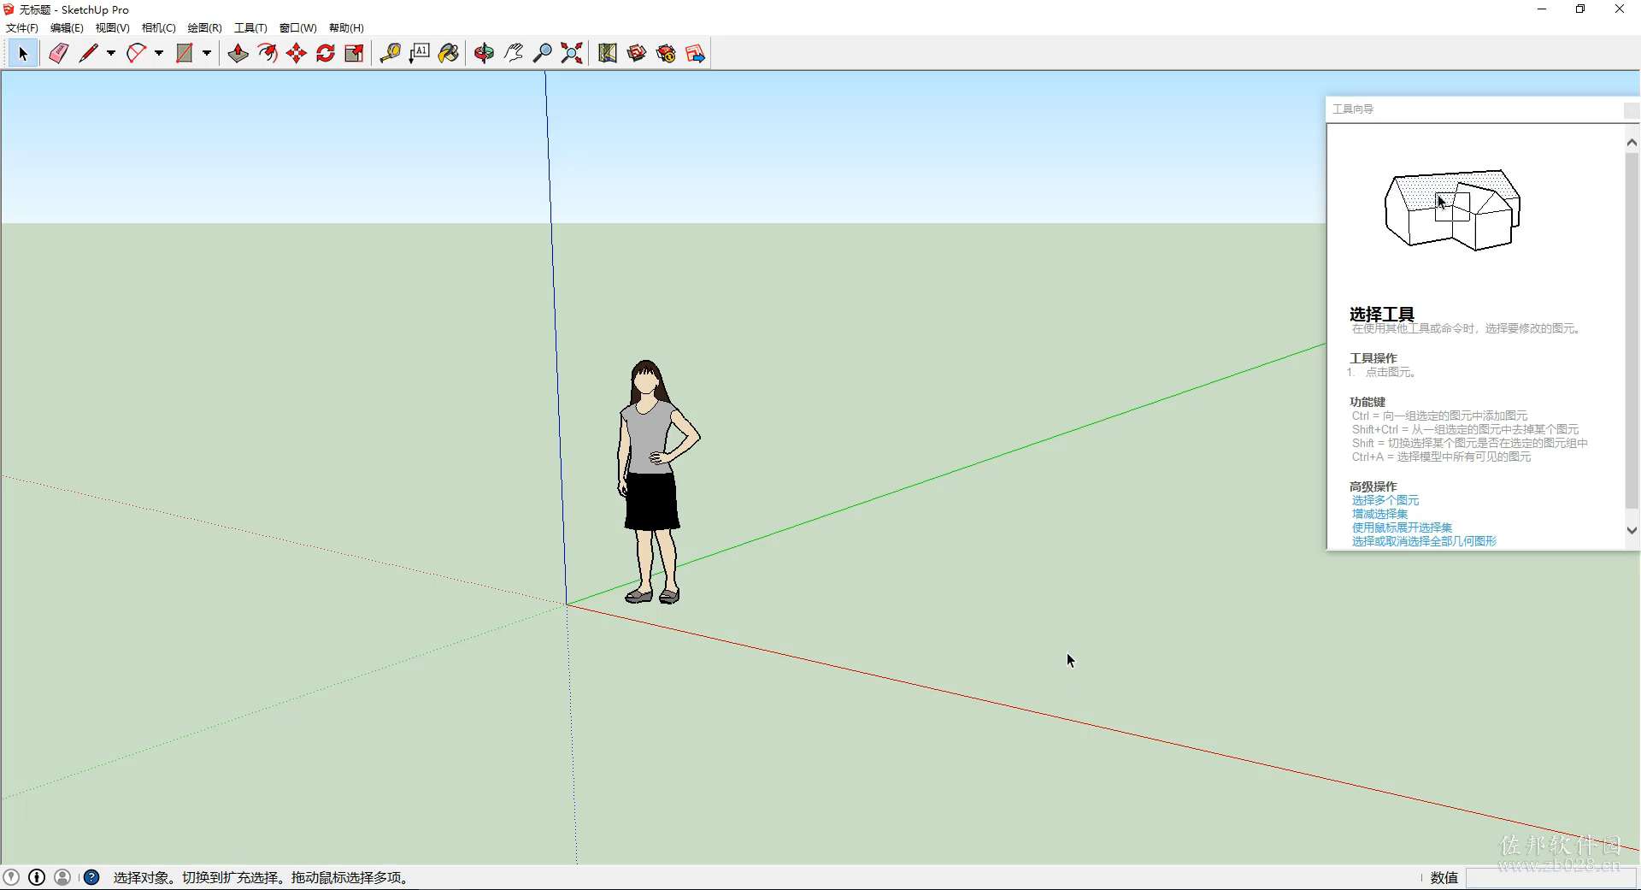This screenshot has height=890, width=1641.
Task: Activate the Rotate tool
Action: [x=326, y=54]
